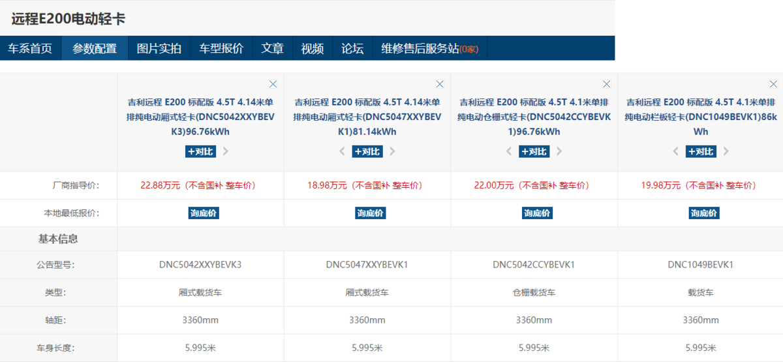Move the 81.14kWh column left with arrow
This screenshot has height=362, width=783.
click(x=342, y=151)
